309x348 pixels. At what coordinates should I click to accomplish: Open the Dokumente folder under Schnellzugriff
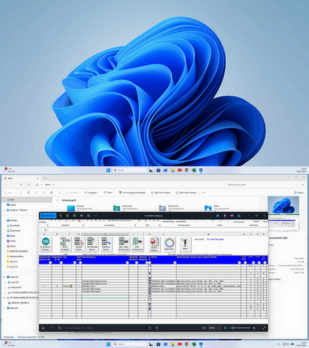click(171, 208)
